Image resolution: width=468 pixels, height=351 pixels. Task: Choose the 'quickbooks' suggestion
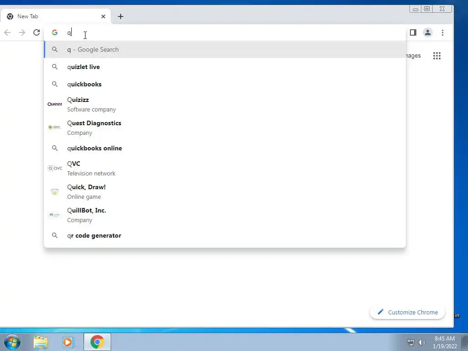[x=225, y=84]
